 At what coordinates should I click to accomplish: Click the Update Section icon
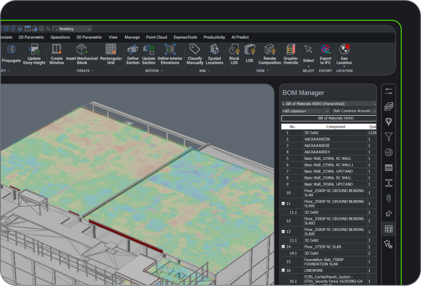(148, 49)
